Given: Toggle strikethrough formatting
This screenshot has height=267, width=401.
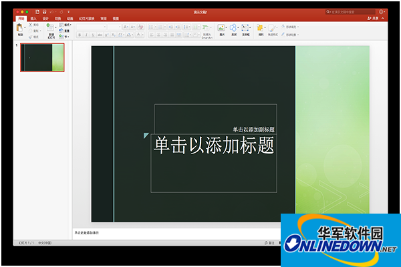Looking at the screenshot, I should 100,35.
